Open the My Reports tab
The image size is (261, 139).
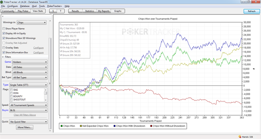[104, 11]
